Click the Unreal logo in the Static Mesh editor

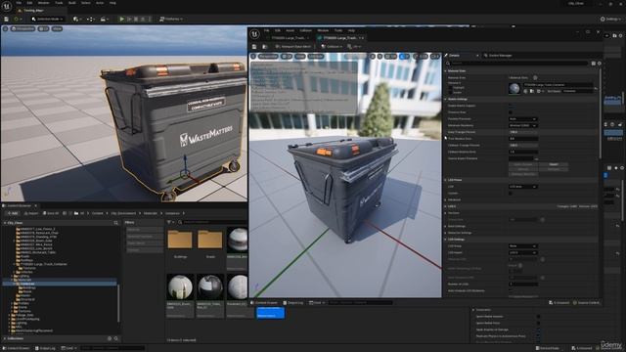click(254, 34)
